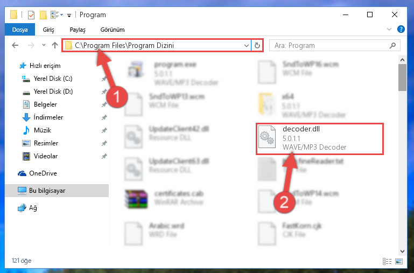Click the vertical scrollbar thumb

coord(402,78)
